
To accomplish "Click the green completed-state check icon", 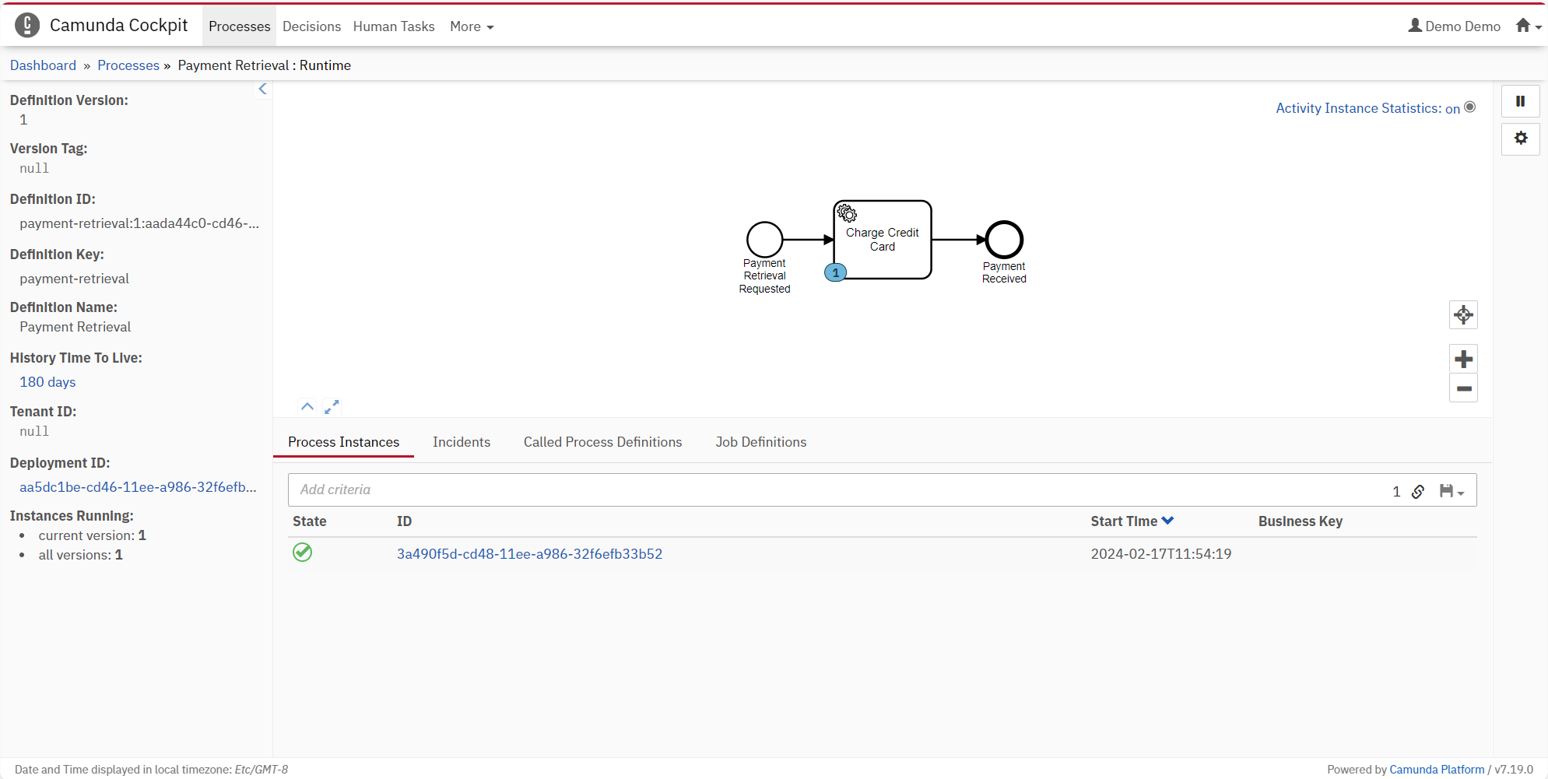I will pos(302,553).
